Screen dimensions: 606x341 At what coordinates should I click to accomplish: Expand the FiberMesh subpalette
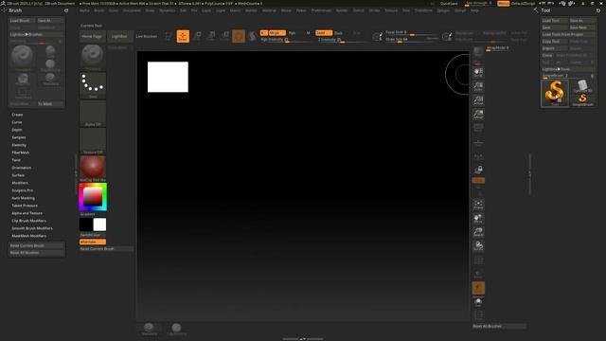(21, 153)
